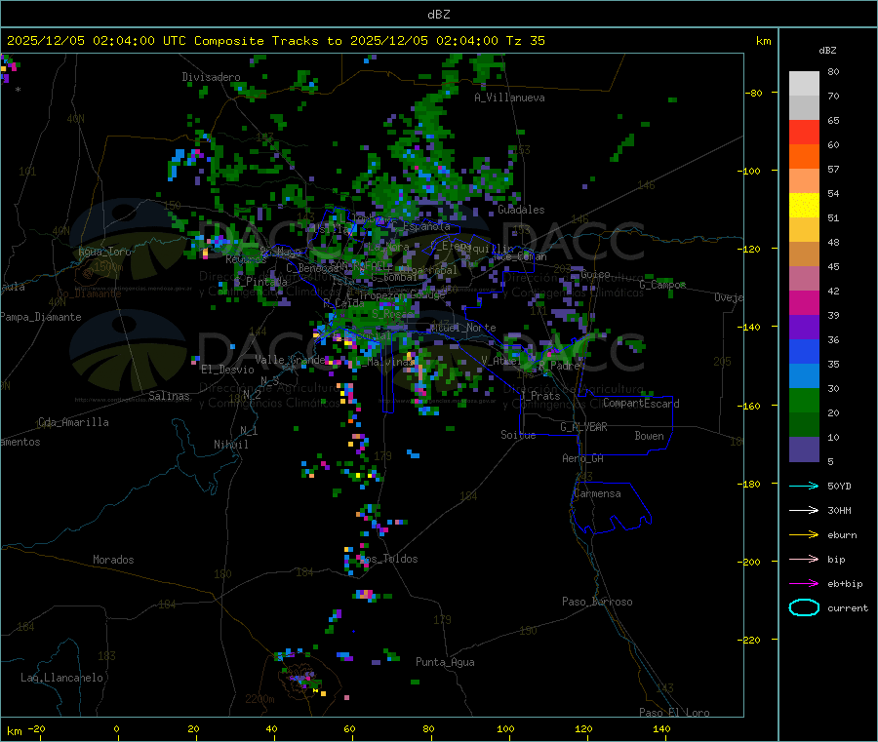The image size is (878, 742).
Task: Click the 2200m contour label near volcano
Action: (x=259, y=699)
